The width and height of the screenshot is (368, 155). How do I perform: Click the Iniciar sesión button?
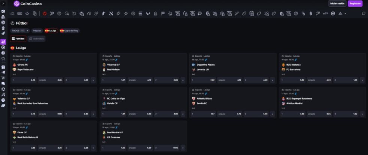(x=337, y=4)
